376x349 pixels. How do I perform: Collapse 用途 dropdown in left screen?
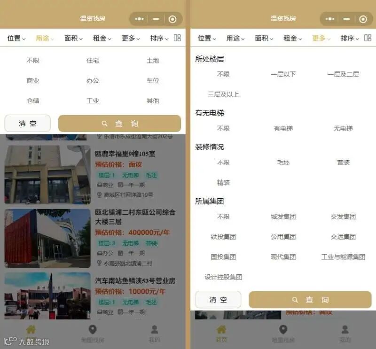tap(45, 38)
